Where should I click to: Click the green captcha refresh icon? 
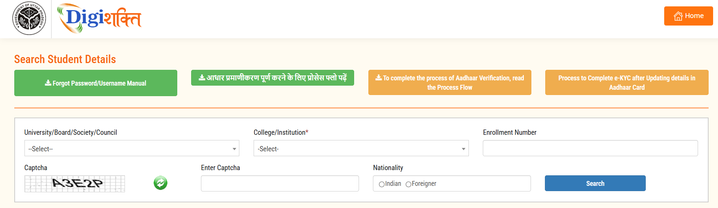click(160, 183)
